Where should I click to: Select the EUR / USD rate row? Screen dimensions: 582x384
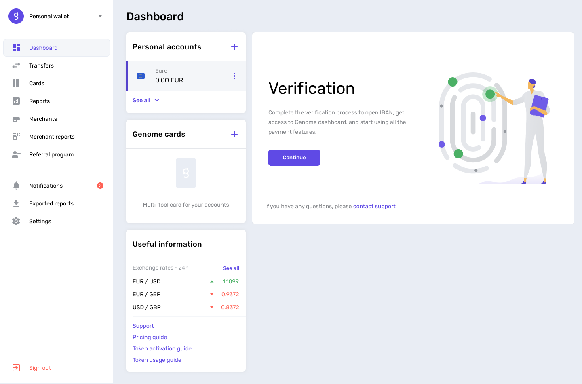186,281
